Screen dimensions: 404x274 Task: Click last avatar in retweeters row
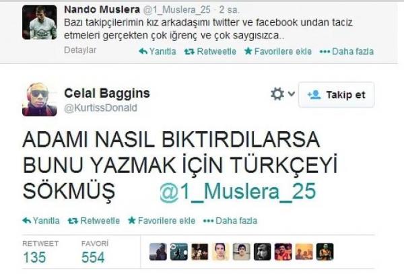(325, 252)
